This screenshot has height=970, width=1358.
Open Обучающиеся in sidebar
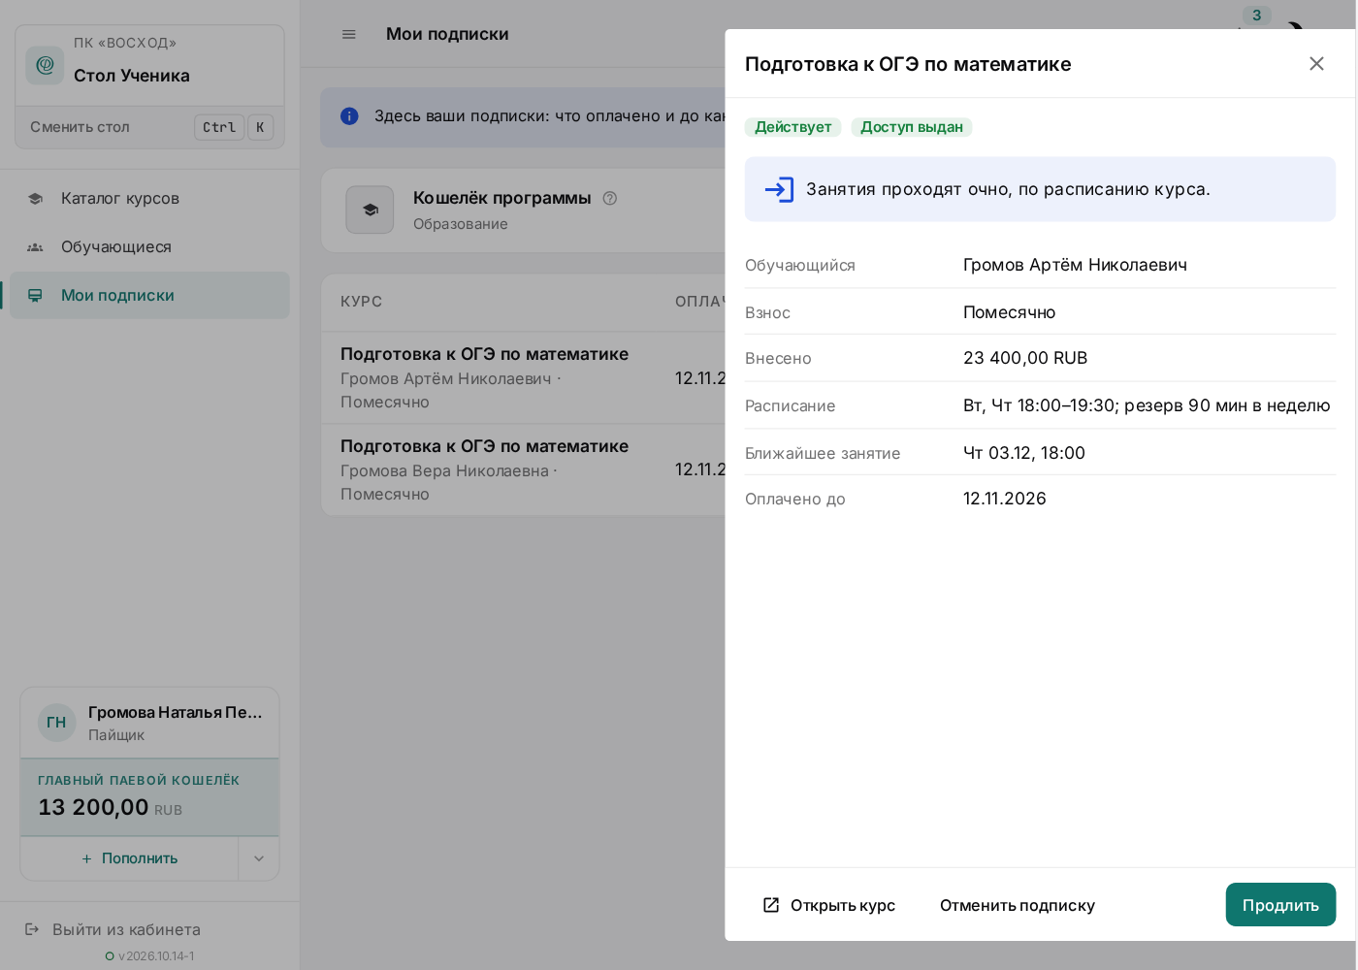(149, 246)
